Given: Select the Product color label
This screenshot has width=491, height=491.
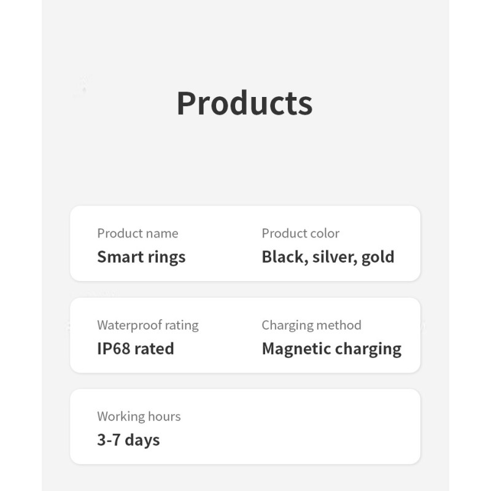Looking at the screenshot, I should [300, 233].
